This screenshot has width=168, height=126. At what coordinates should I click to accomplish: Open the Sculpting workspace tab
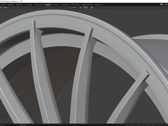point(19,5)
